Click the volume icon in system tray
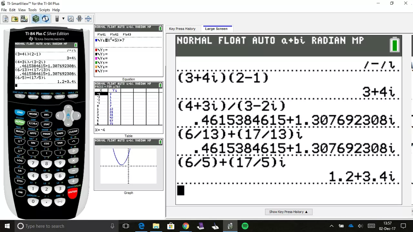The width and height of the screenshot is (413, 232). click(x=360, y=226)
